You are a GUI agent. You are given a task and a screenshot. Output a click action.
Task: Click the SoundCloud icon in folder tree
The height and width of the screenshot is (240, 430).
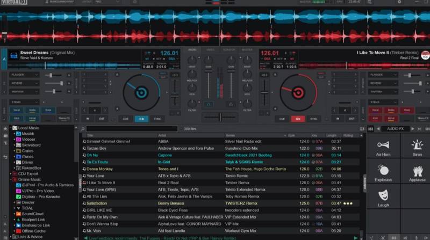click(x=19, y=214)
